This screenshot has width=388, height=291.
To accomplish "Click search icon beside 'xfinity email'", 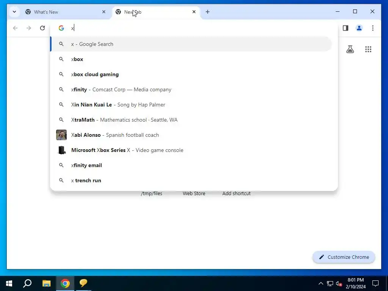I will (x=61, y=165).
